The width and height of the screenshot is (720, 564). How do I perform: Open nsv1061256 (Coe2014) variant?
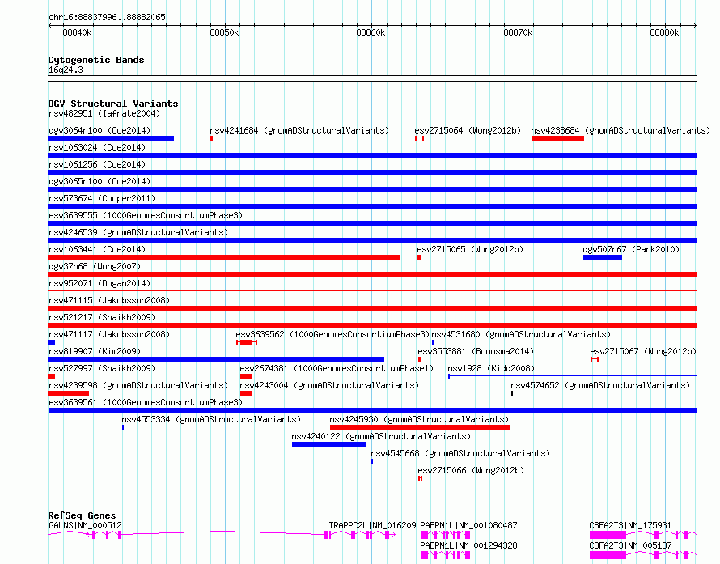[x=97, y=164]
